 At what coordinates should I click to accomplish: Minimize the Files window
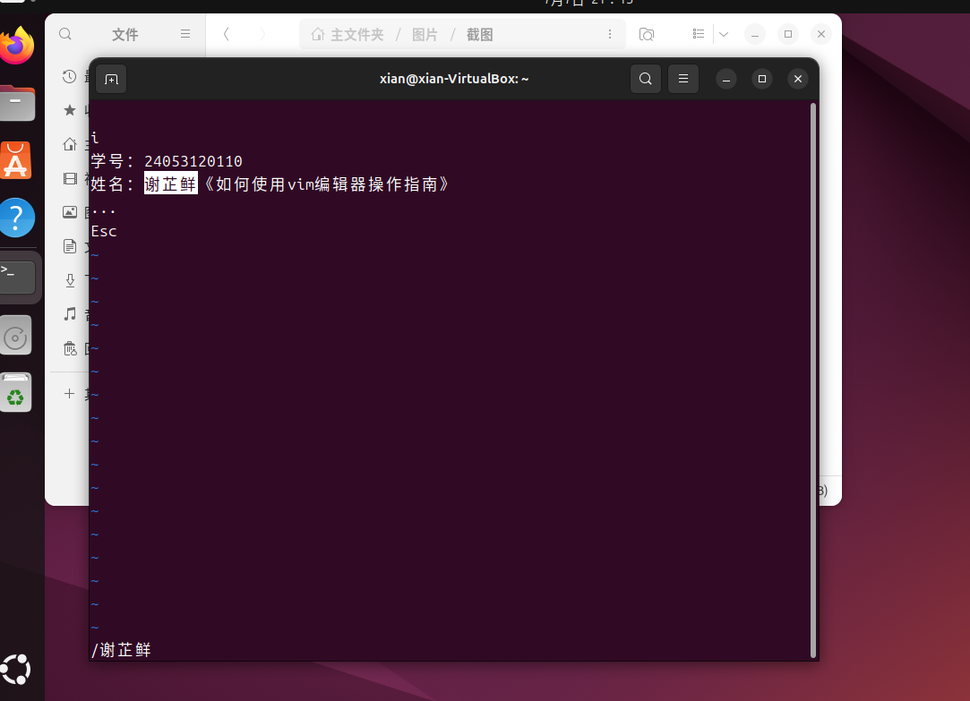[x=755, y=34]
